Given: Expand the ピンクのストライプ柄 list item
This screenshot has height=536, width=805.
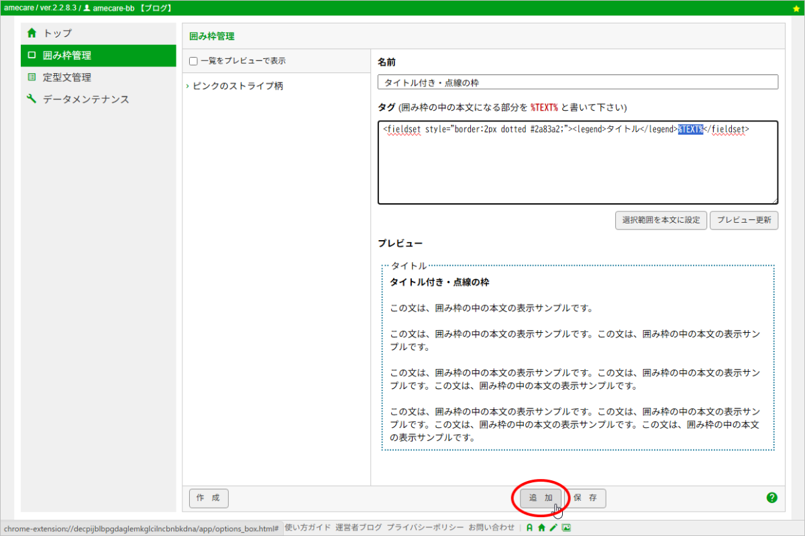Looking at the screenshot, I should pyautogui.click(x=237, y=87).
